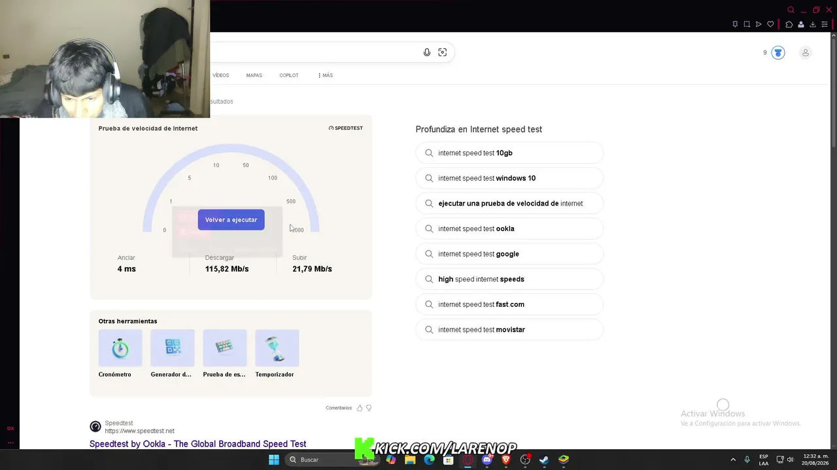This screenshot has width=837, height=470.
Task: Open Speedtest by Ookla result link
Action: click(197, 444)
